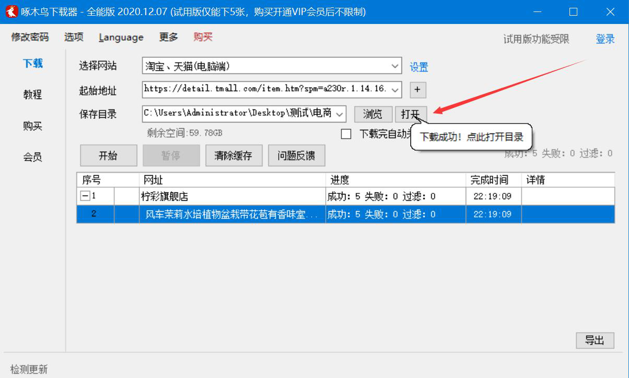The width and height of the screenshot is (629, 378).
Task: Open the 更多 menu
Action: coord(169,37)
